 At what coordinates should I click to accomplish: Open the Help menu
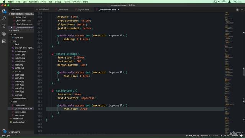(85, 2)
